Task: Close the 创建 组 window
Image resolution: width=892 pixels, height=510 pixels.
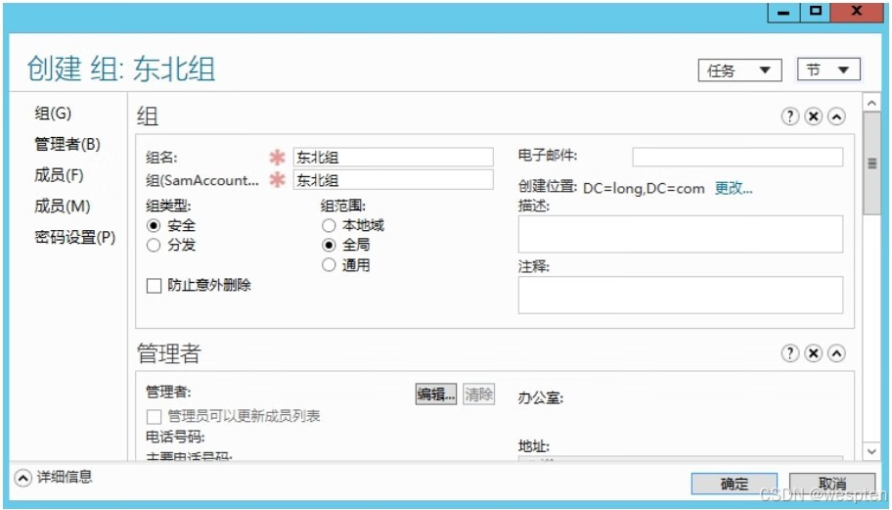Action: (x=857, y=12)
